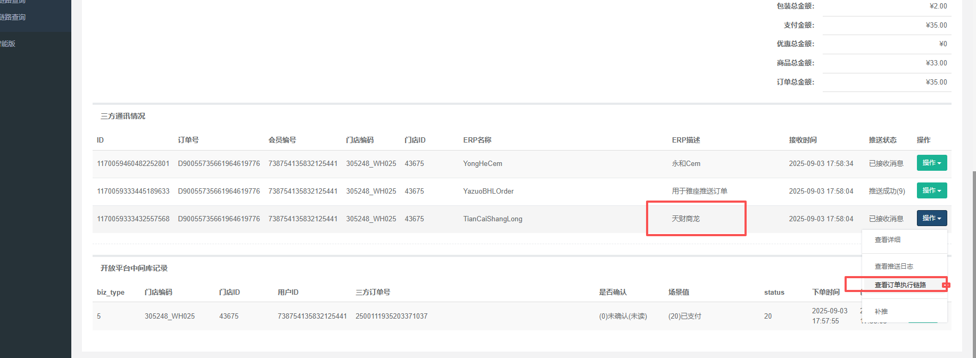
Task: Open the 操作 dropdown in the YongHeCem row
Action: (931, 163)
